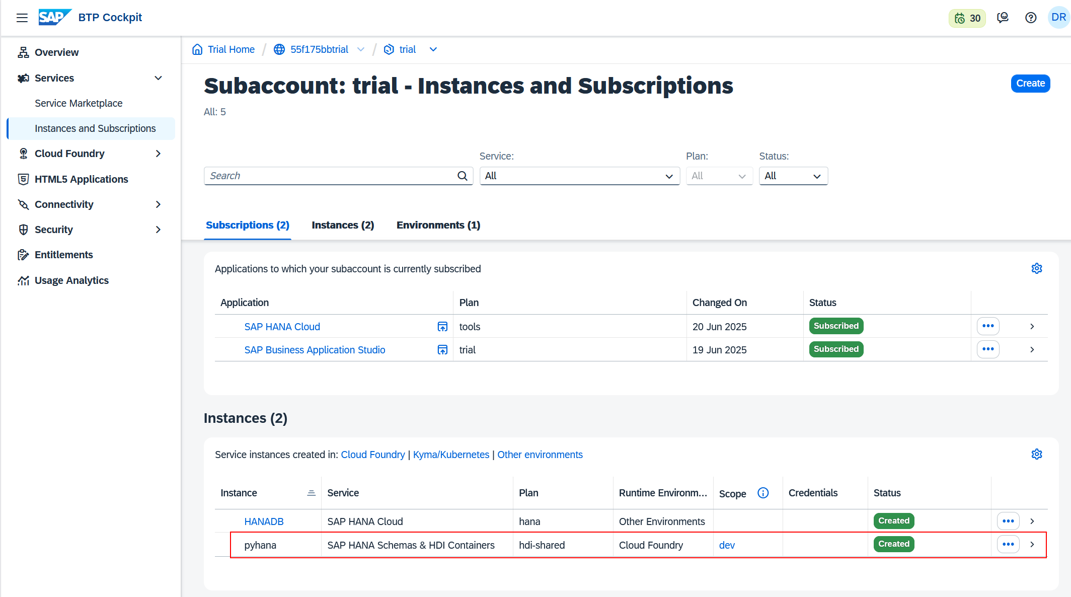The width and height of the screenshot is (1071, 597).
Task: Click the Create button
Action: tap(1030, 83)
